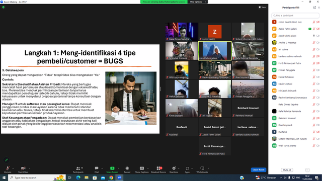The width and height of the screenshot is (322, 181).
Task: Open the Whiteboards icon
Action: coord(202,168)
